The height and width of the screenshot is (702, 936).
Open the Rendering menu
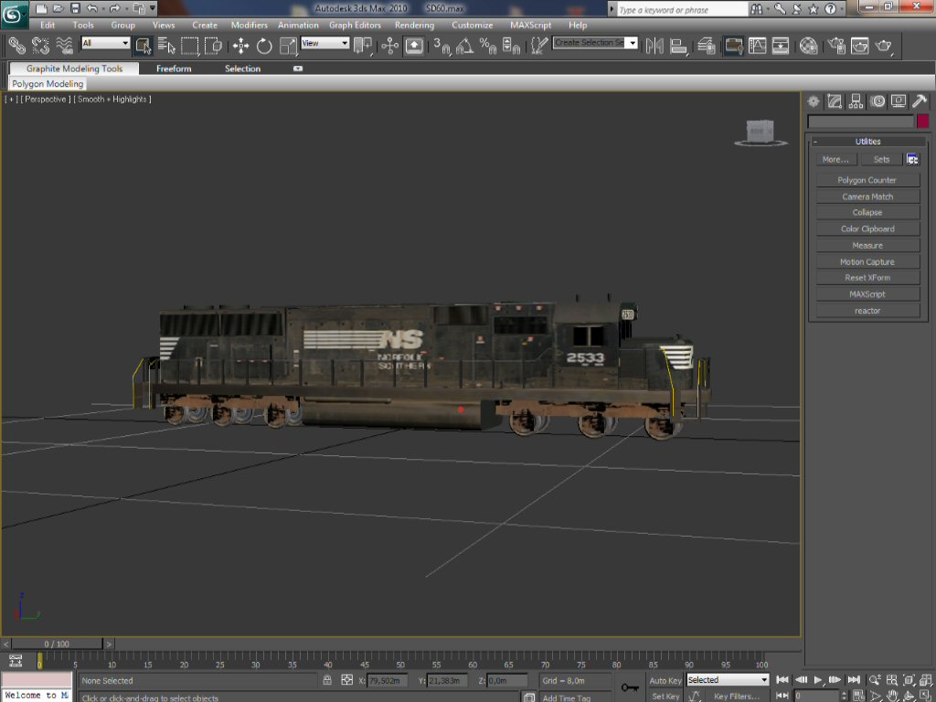tap(414, 25)
